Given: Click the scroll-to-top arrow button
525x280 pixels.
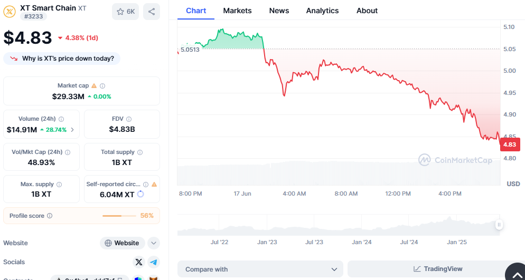Looking at the screenshot, I should [517, 273].
